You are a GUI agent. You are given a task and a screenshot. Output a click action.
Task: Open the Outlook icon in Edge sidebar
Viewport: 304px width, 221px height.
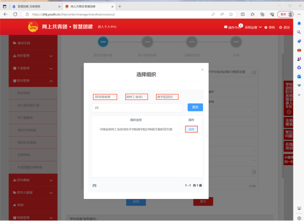299,76
